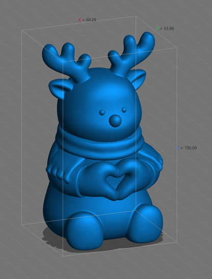
Task: Click the X = 60.29 dimension label
Action: [87, 20]
